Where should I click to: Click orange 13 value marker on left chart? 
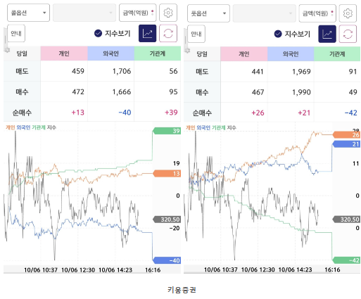(167, 174)
